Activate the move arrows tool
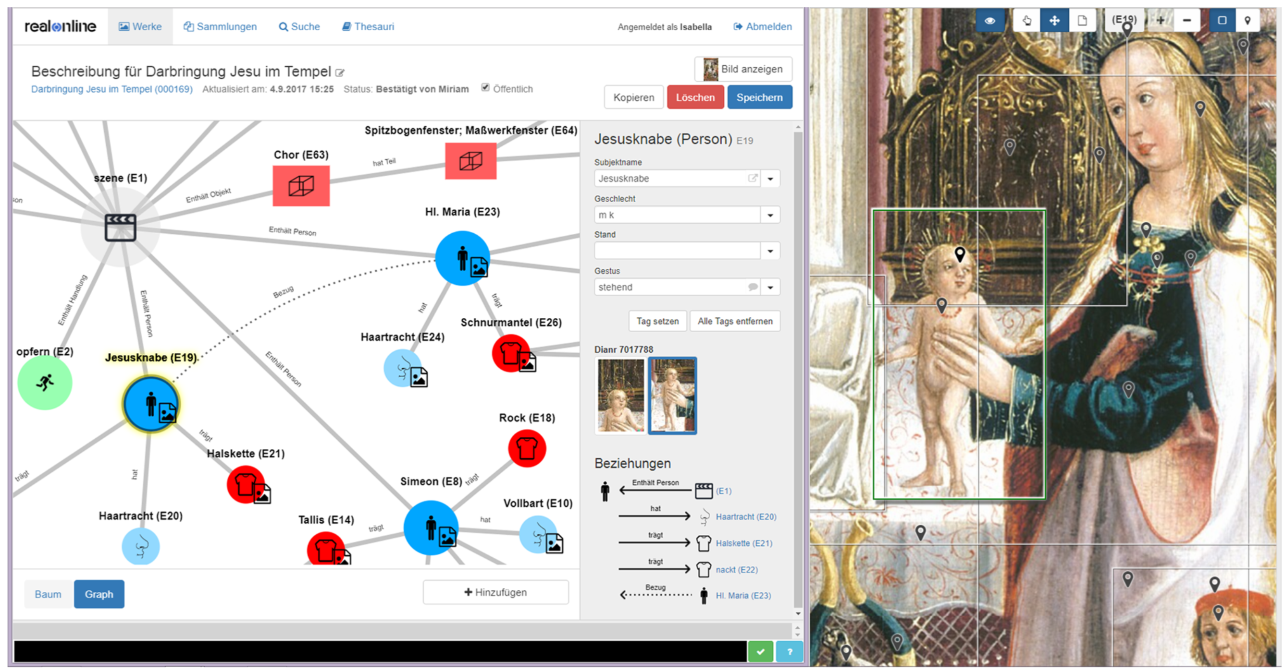The width and height of the screenshot is (1285, 672). tap(1054, 21)
